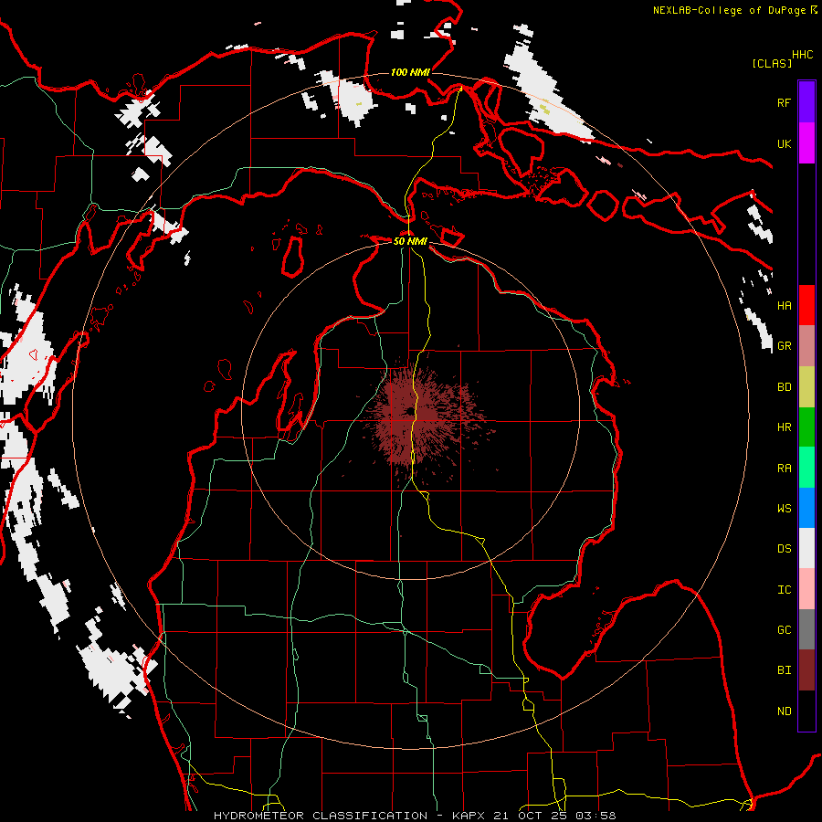Click the ND black legend swatch

click(x=806, y=711)
